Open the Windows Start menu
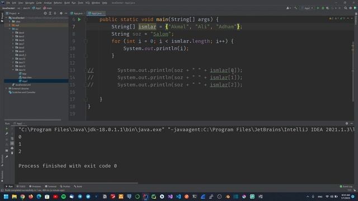Image resolution: width=358 pixels, height=201 pixels. tap(6, 197)
